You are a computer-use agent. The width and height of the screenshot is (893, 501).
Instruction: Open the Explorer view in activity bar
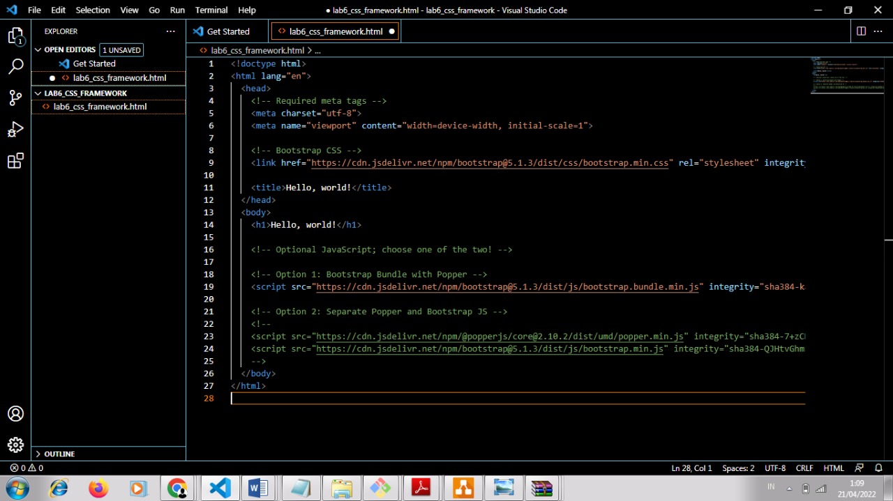(15, 36)
